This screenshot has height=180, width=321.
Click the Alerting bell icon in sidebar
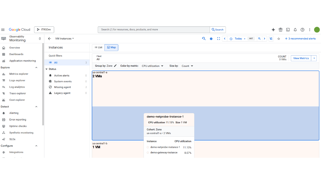pos(4,113)
